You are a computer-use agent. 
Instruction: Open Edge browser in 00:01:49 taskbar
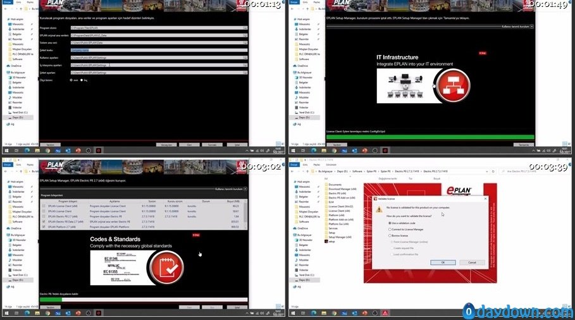pyautogui.click(x=314, y=151)
